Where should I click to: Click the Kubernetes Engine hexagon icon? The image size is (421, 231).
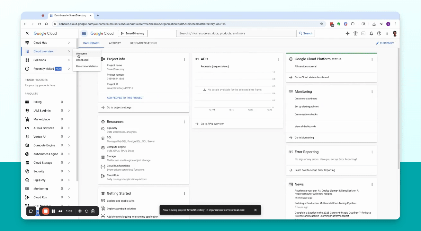point(27,154)
